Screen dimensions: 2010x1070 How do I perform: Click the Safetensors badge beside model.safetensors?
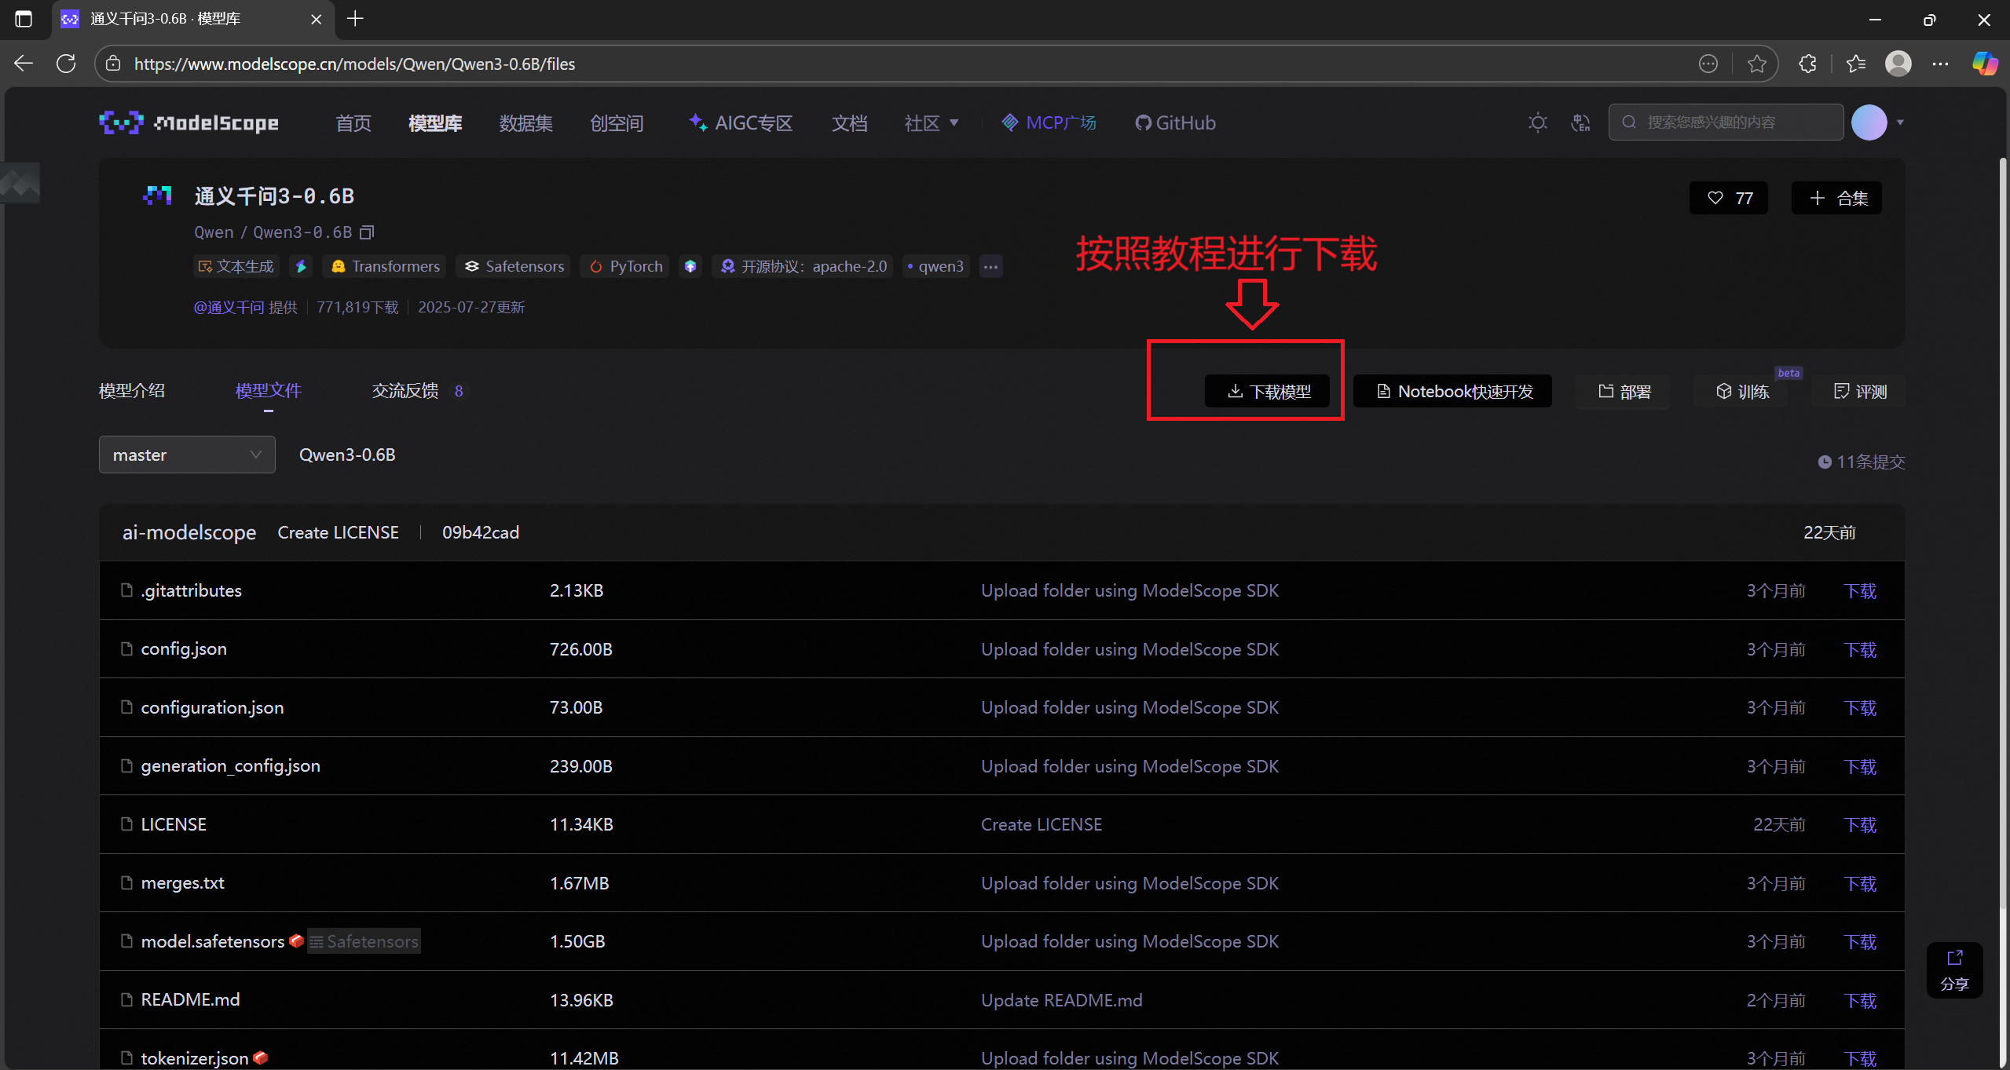coord(364,941)
